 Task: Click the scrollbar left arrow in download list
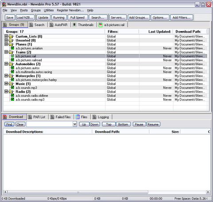[x=5, y=192]
